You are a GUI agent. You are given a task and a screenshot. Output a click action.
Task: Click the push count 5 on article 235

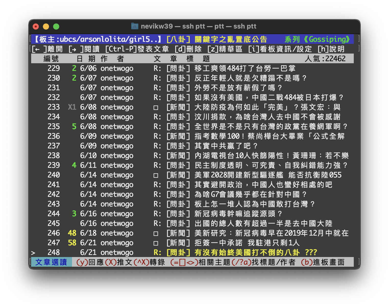coord(74,126)
